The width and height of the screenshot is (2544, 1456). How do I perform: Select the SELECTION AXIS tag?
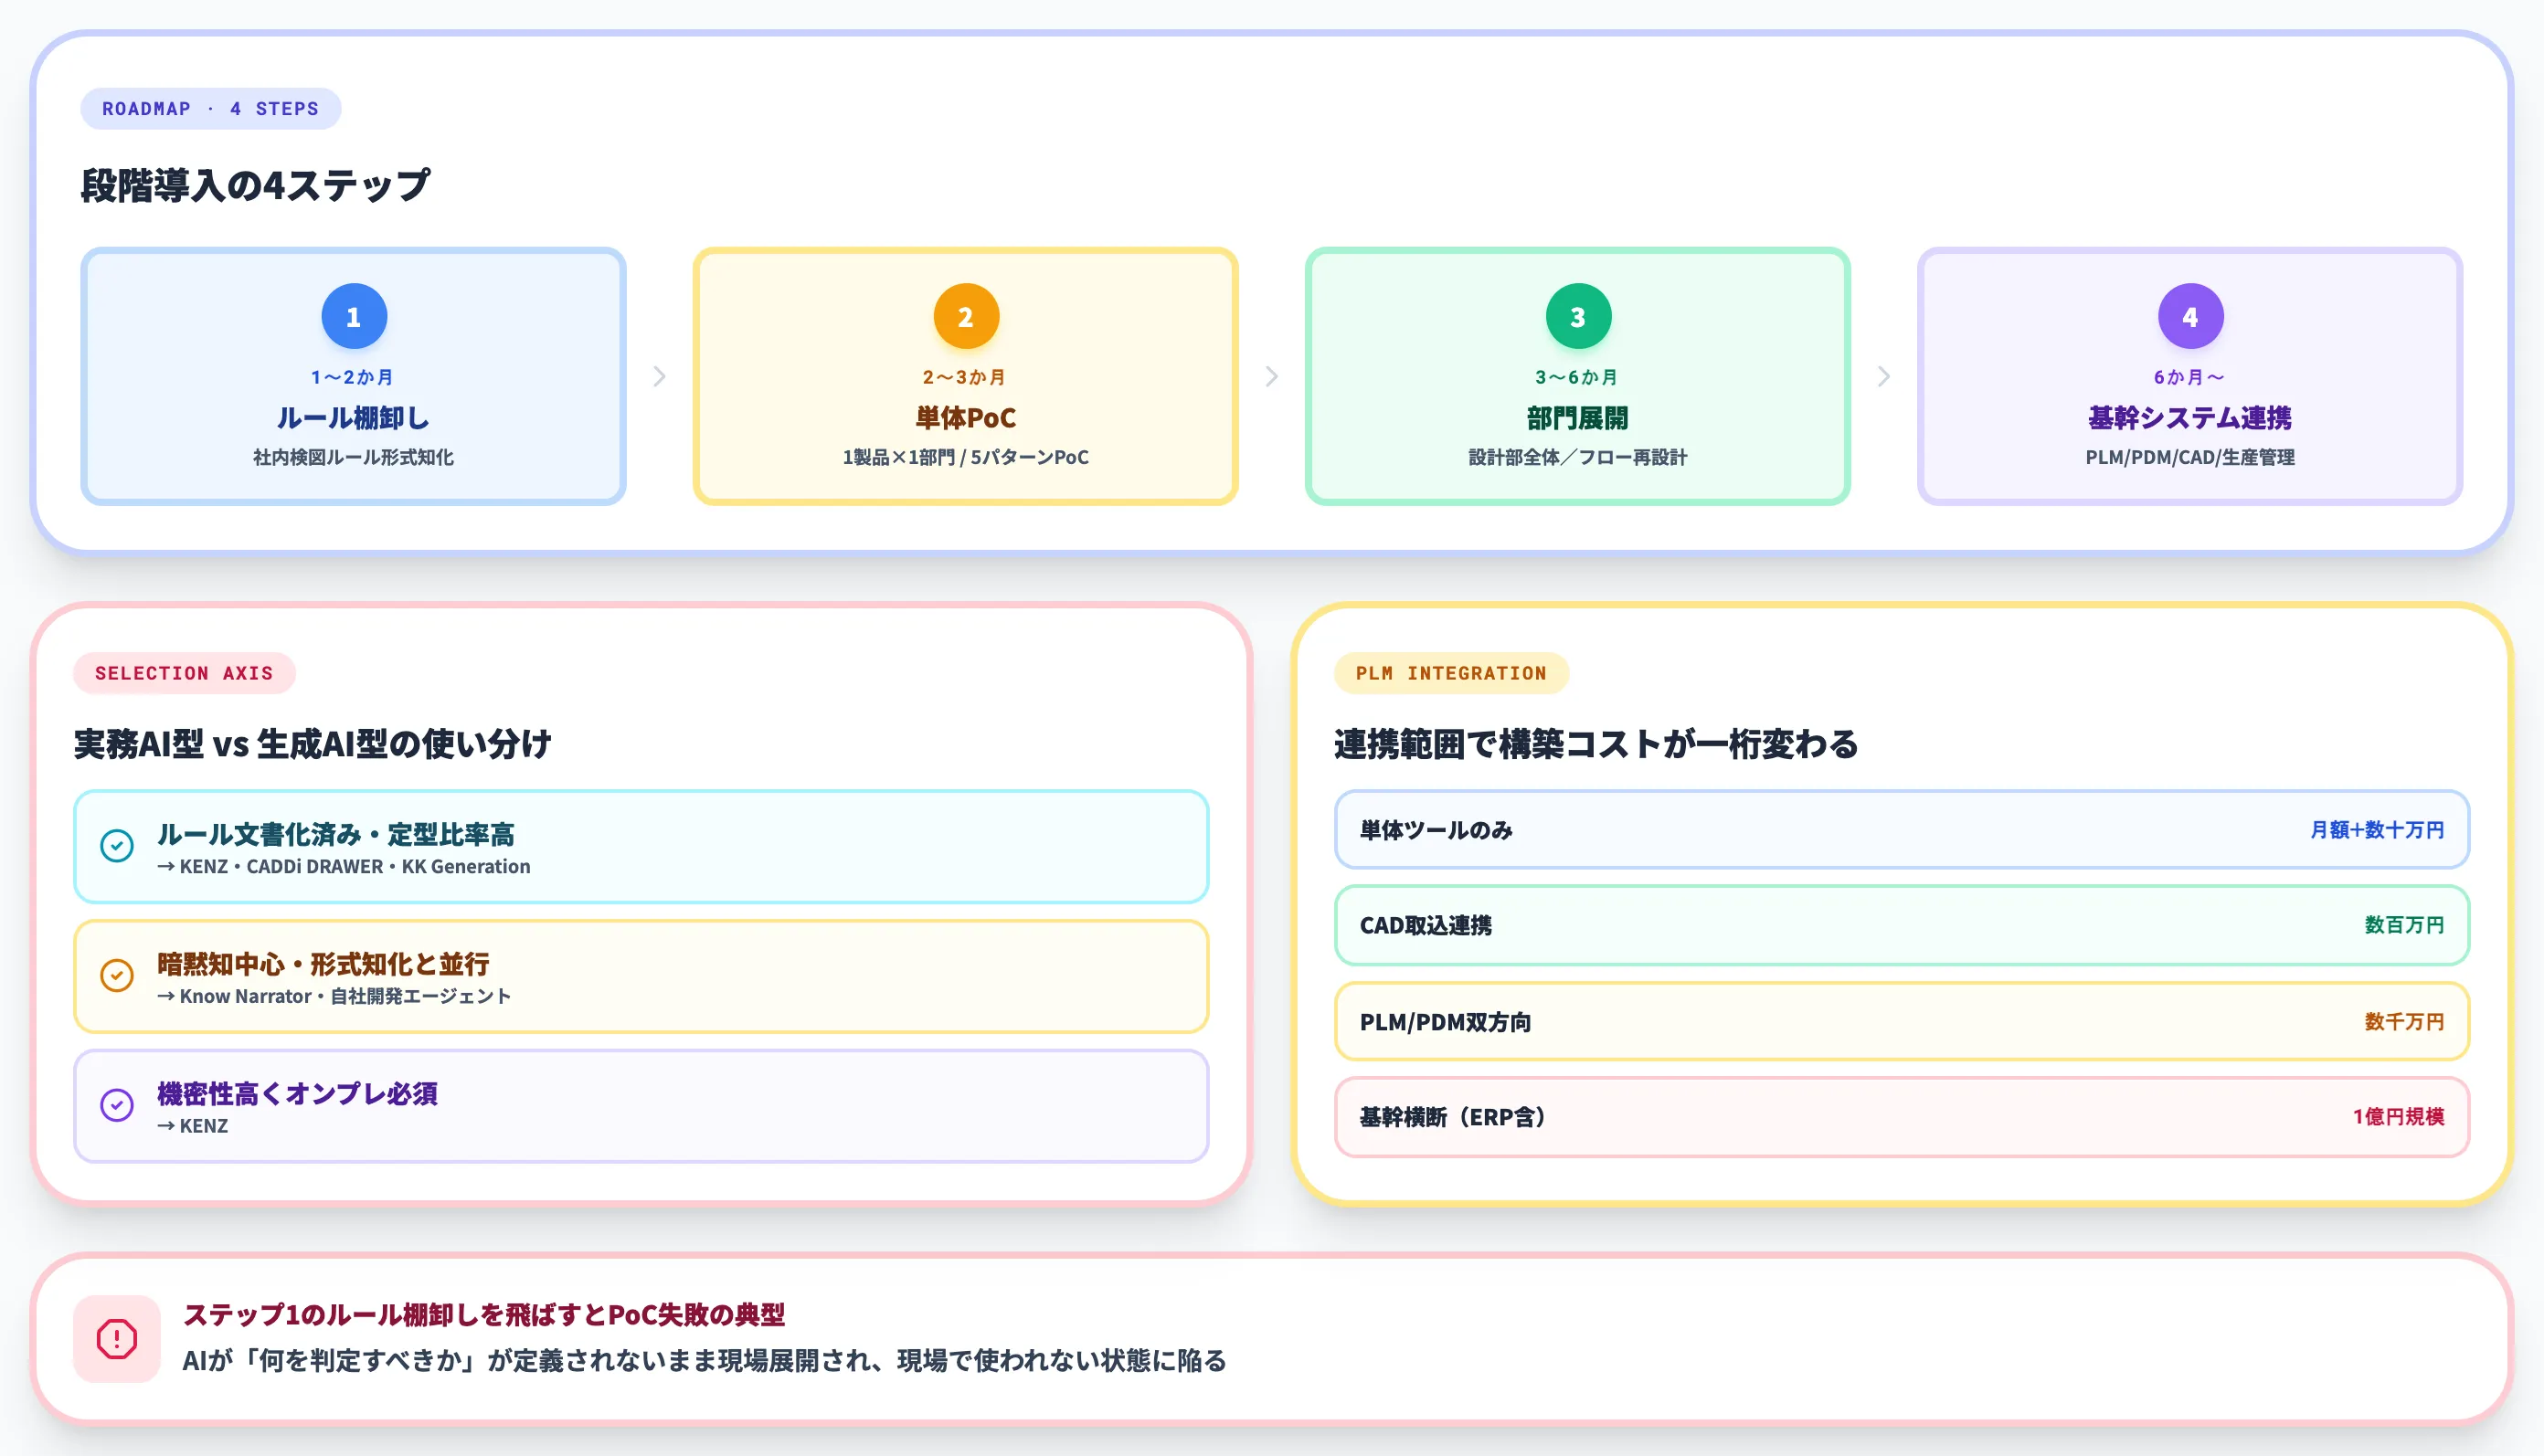(x=184, y=673)
